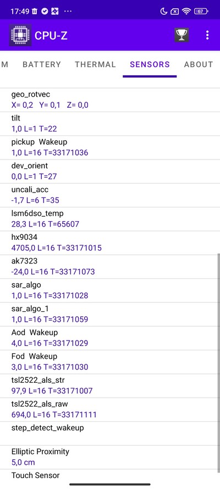Tap the trash notification icon in status bar

(x=35, y=12)
